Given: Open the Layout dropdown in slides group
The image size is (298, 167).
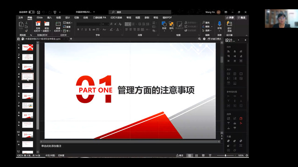Looking at the screenshot, I should tap(68, 23).
